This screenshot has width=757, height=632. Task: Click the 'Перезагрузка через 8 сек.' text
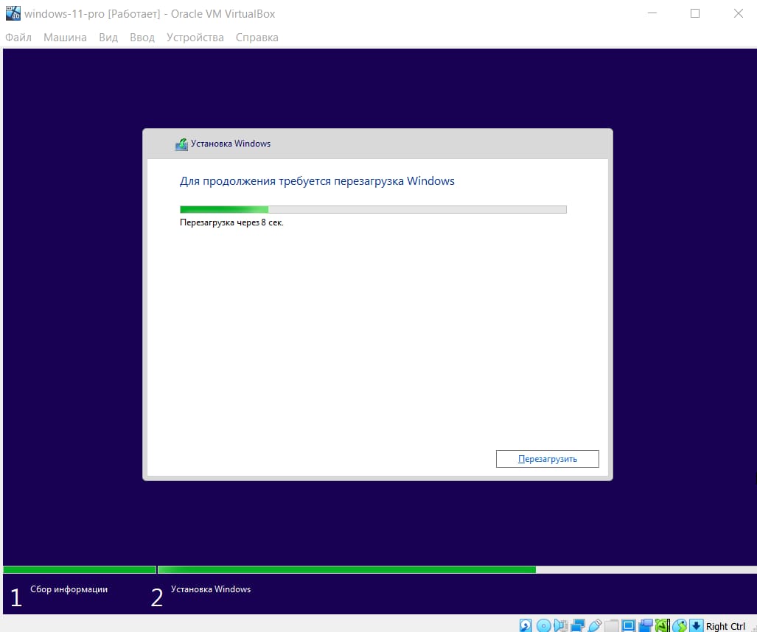(x=231, y=223)
